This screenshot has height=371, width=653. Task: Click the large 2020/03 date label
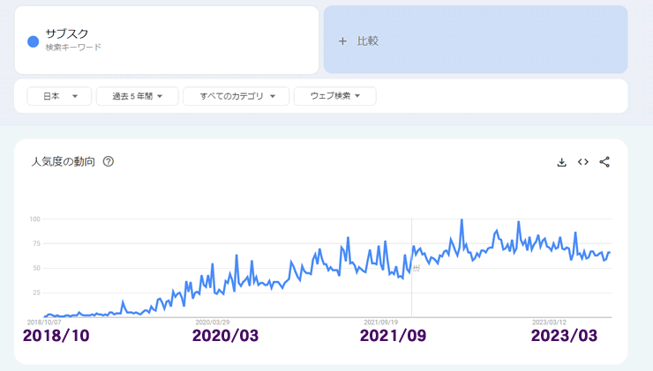click(228, 336)
